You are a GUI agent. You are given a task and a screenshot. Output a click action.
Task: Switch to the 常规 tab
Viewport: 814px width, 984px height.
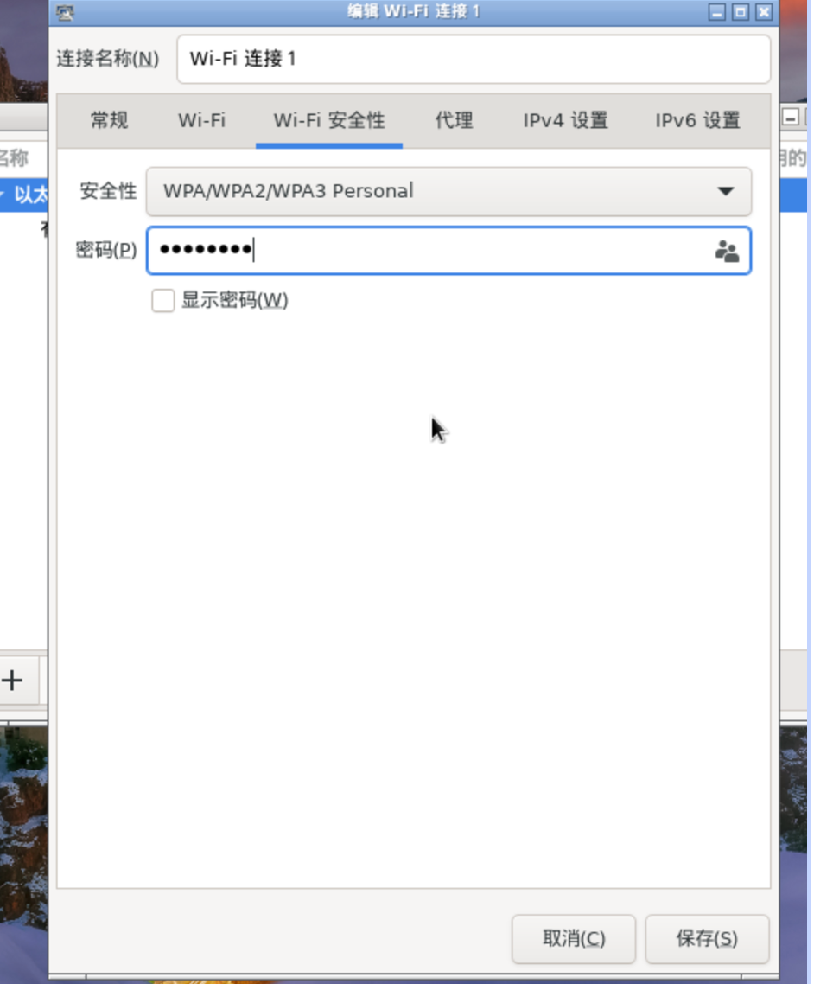tap(107, 121)
